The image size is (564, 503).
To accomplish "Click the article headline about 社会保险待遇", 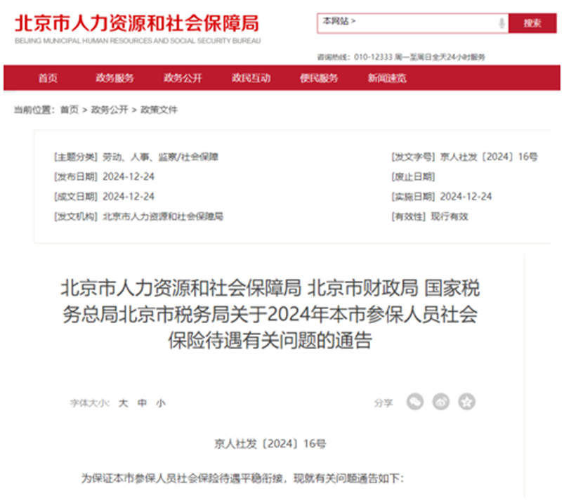I will 270,314.
